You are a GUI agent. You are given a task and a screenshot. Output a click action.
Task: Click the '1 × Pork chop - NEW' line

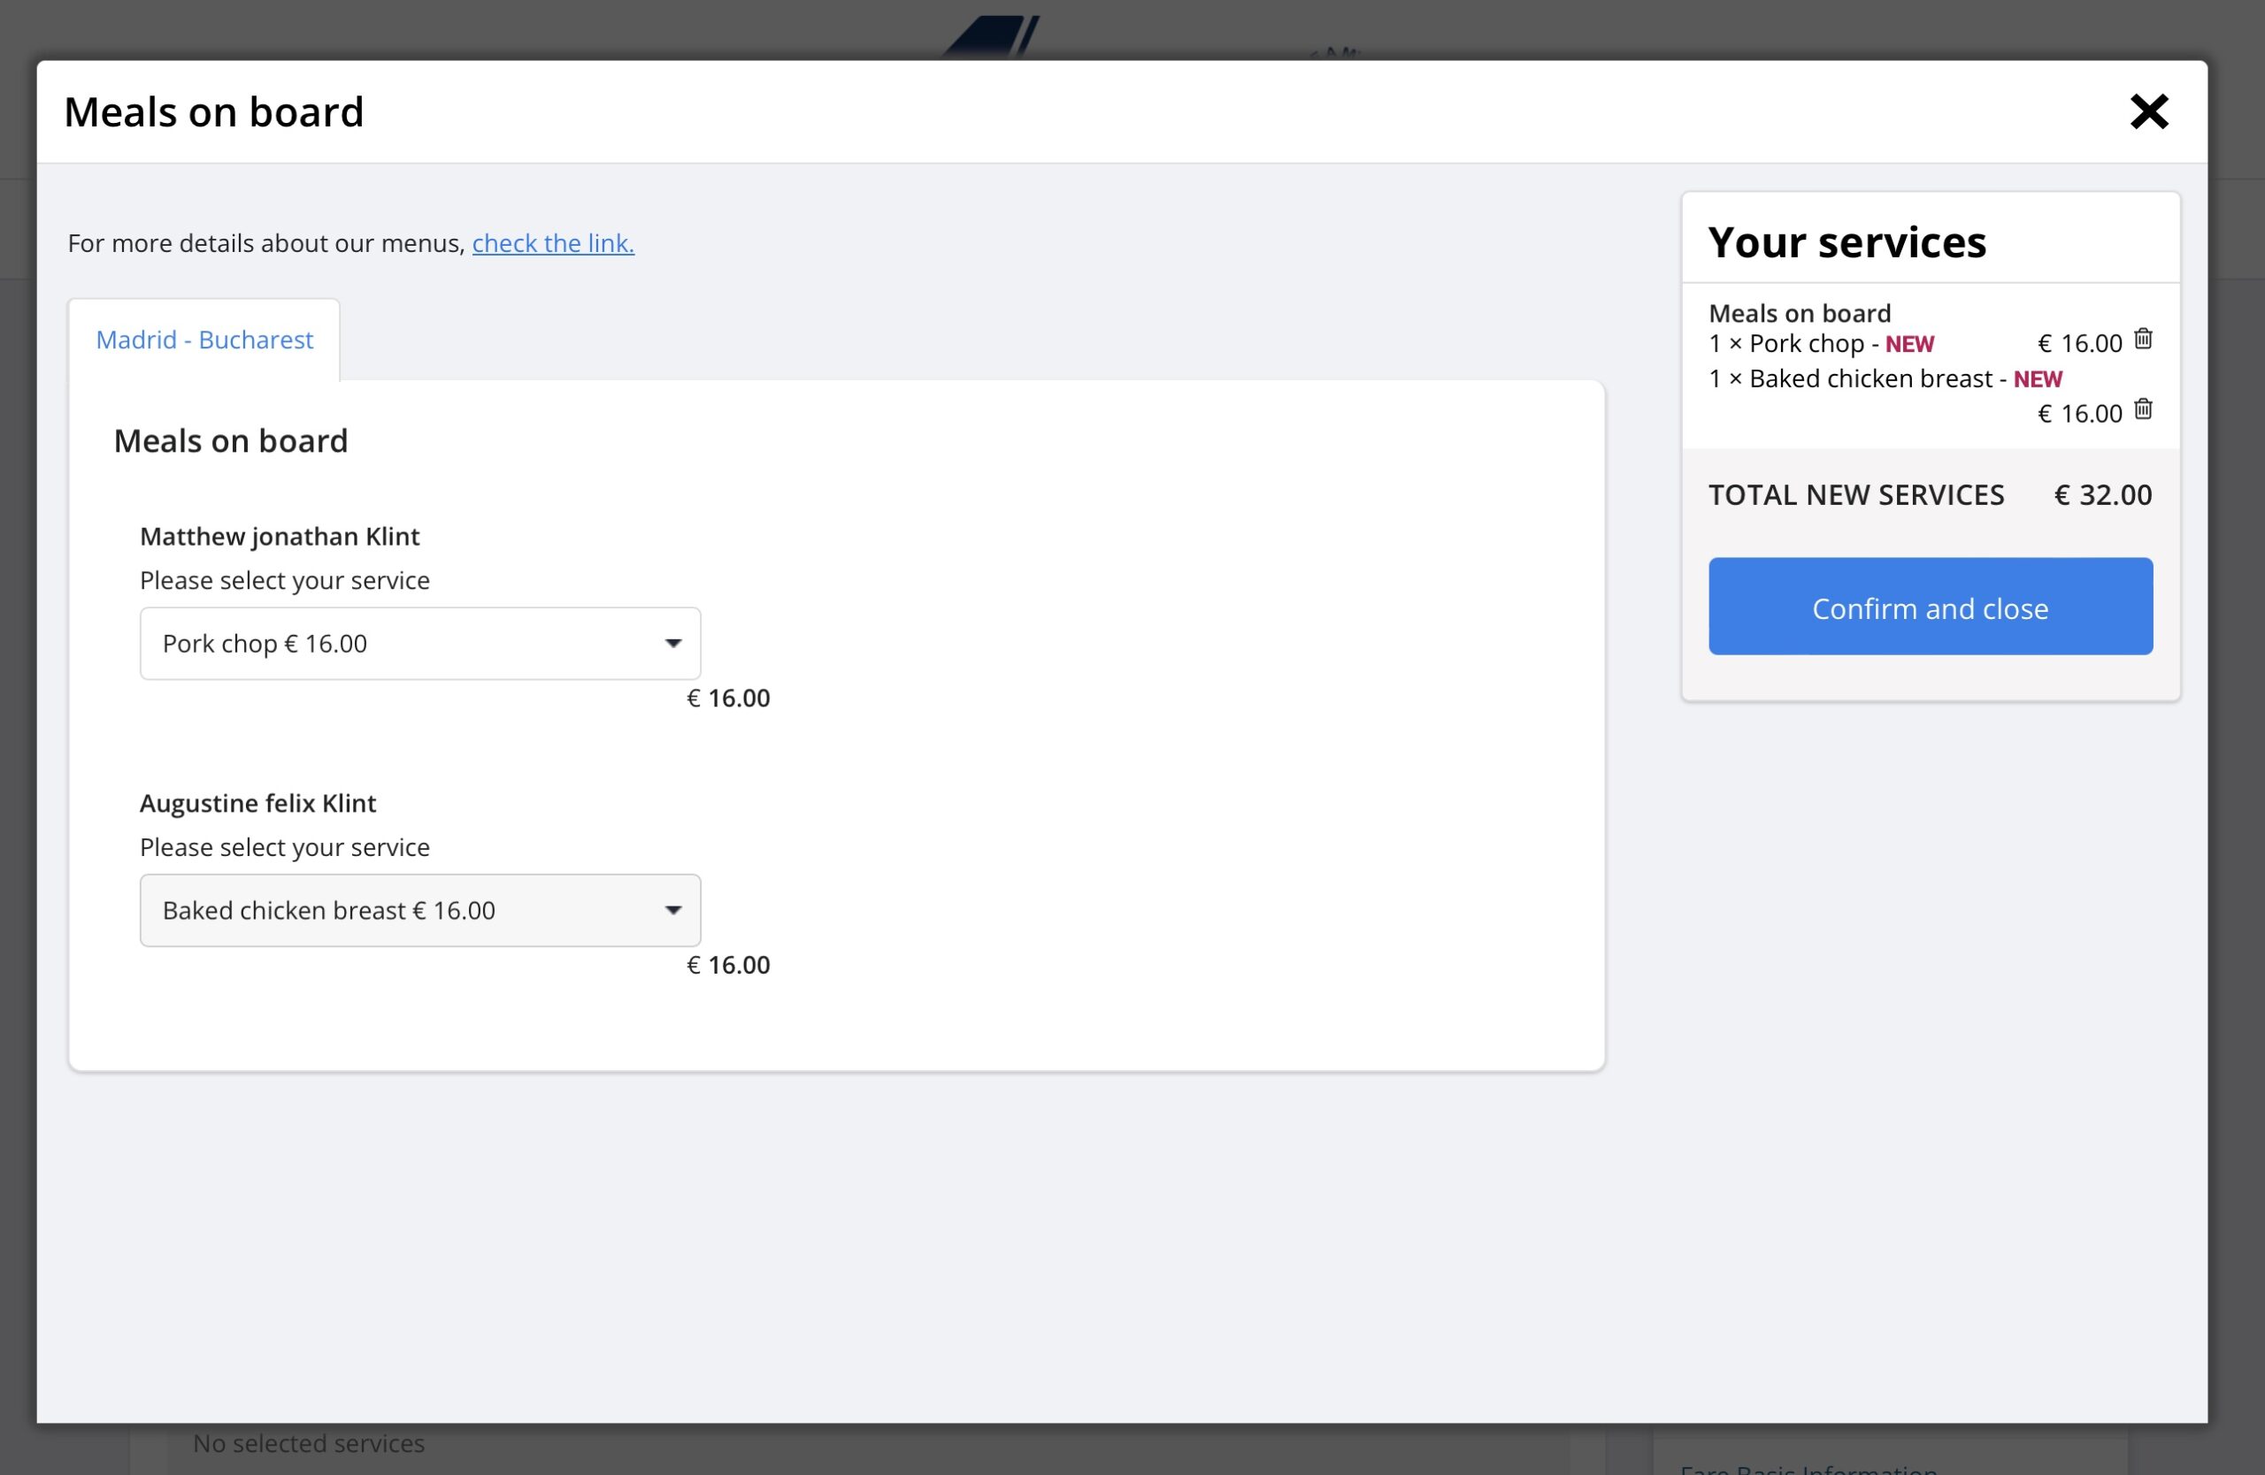coord(1821,343)
